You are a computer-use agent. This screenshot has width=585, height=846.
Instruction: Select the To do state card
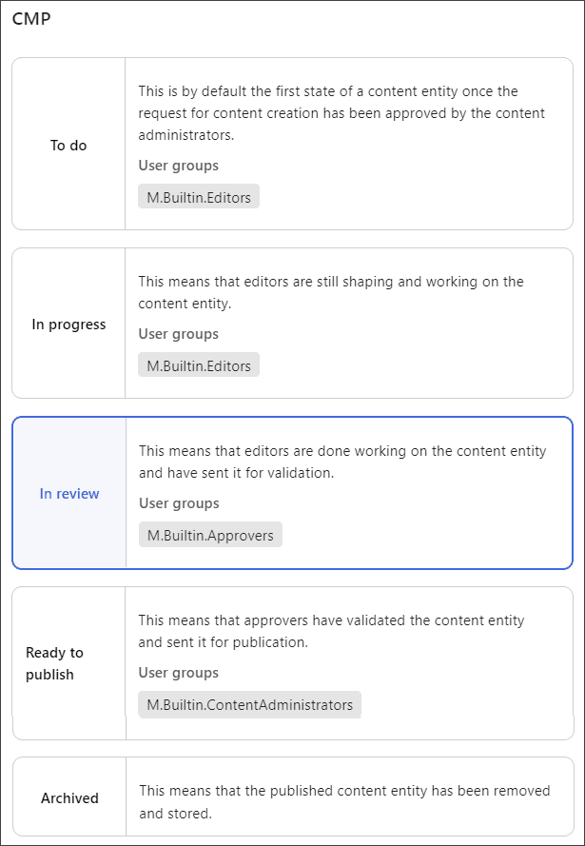point(292,144)
